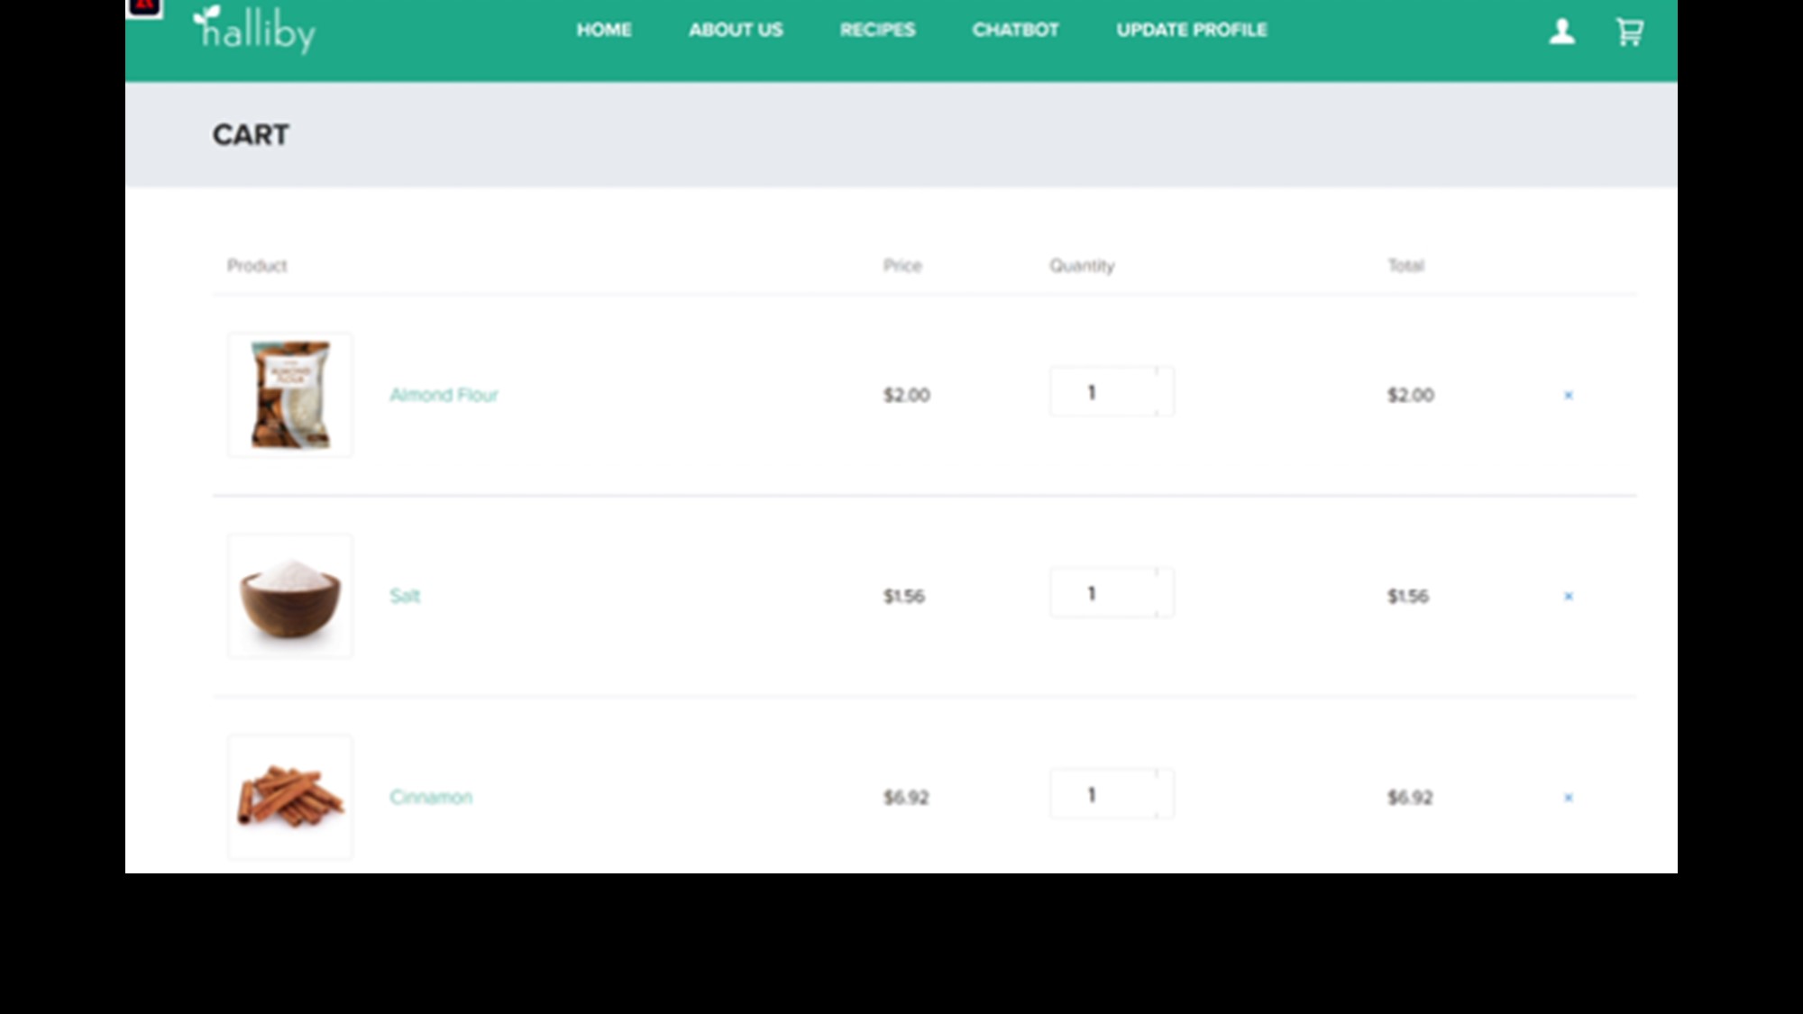Go to the Home menu item
1803x1014 pixels.
[x=604, y=30]
